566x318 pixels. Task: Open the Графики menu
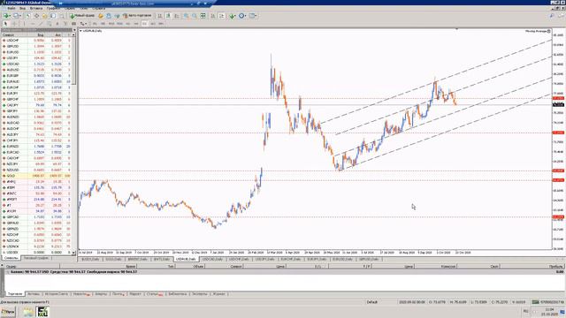(53, 8)
